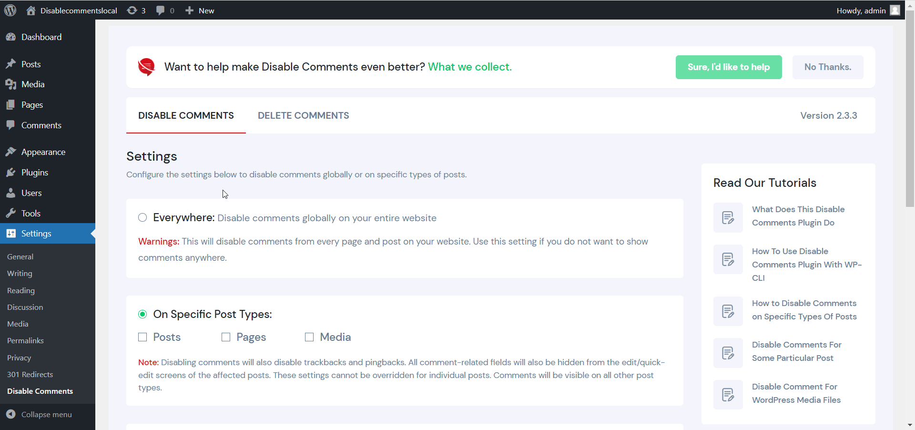Check the Posts checkbox
Image resolution: width=915 pixels, height=430 pixels.
point(142,338)
